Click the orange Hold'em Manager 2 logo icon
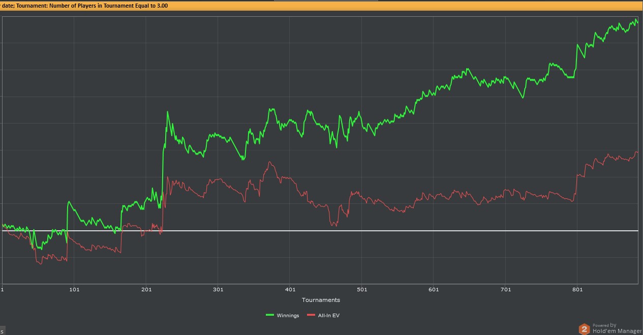643x335 pixels. point(585,328)
